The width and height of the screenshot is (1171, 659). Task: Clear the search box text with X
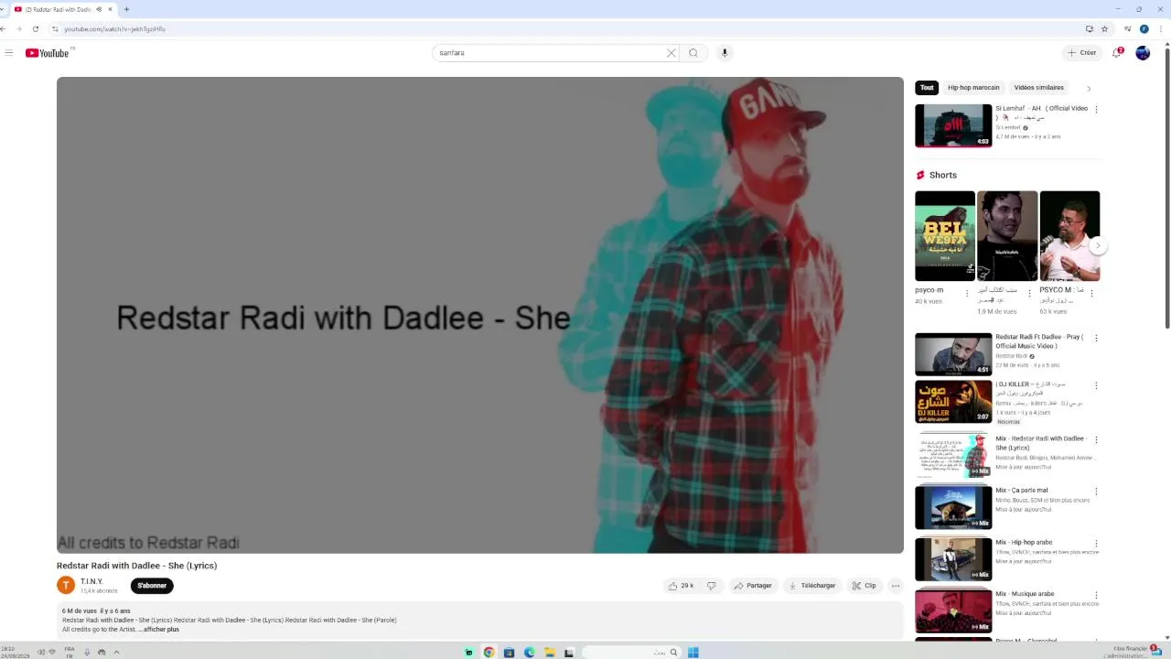tap(671, 53)
